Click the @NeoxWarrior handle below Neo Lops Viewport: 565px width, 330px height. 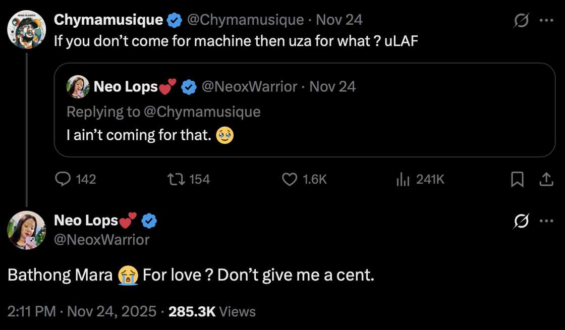(102, 239)
